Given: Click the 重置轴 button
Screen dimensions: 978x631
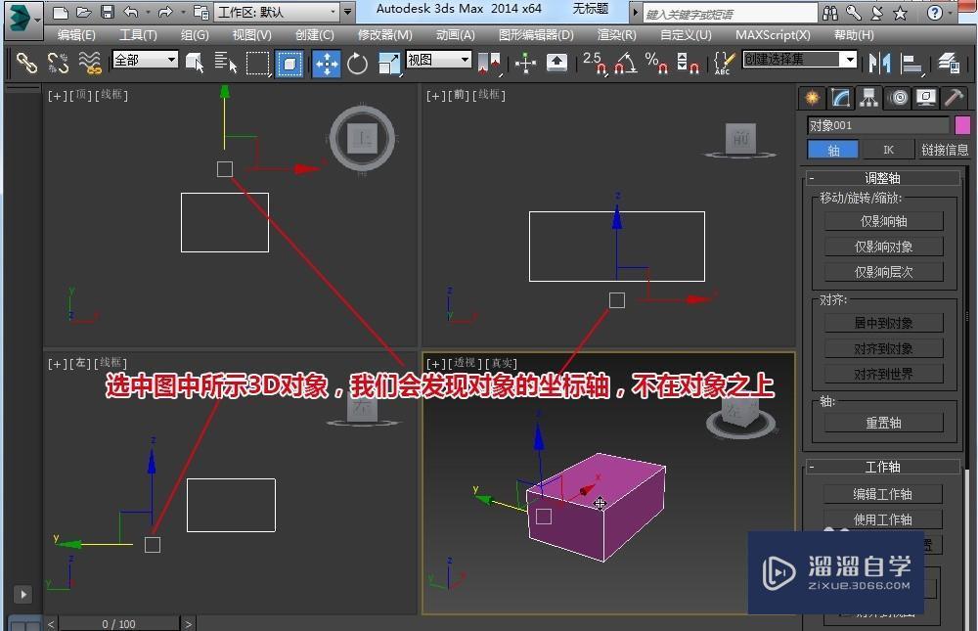Looking at the screenshot, I should pyautogui.click(x=883, y=421).
